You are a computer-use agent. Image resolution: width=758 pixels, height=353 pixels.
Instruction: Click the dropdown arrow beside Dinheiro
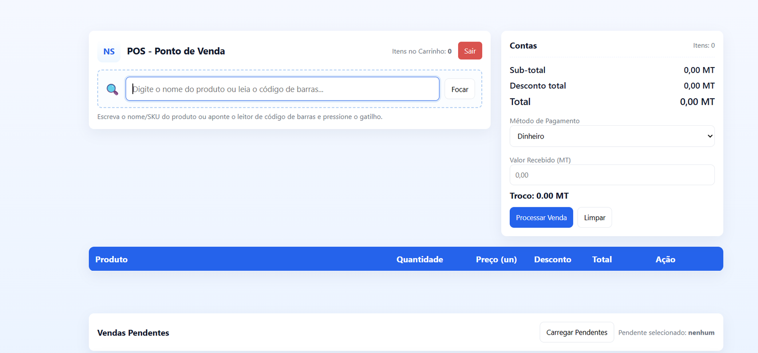tap(710, 136)
